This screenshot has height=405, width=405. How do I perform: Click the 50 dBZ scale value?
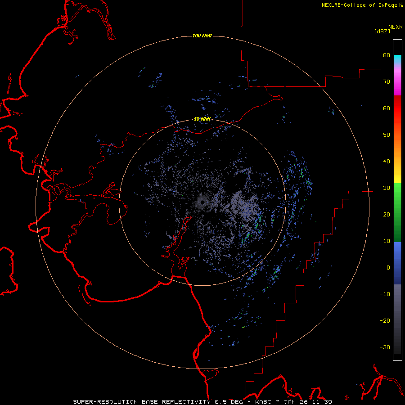387,135
